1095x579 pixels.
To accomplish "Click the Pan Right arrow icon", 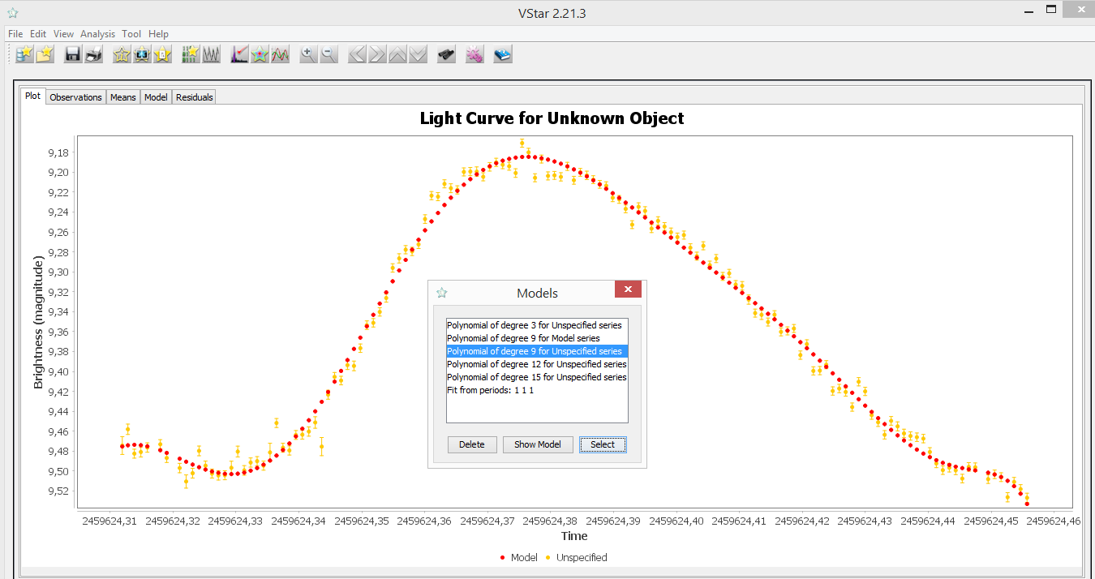I will point(377,54).
